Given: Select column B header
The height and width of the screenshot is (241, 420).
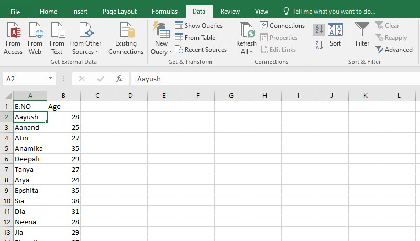Looking at the screenshot, I should click(x=63, y=96).
